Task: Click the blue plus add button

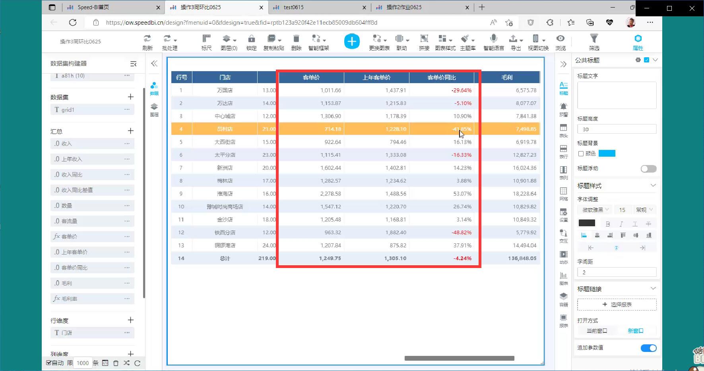Action: (352, 41)
